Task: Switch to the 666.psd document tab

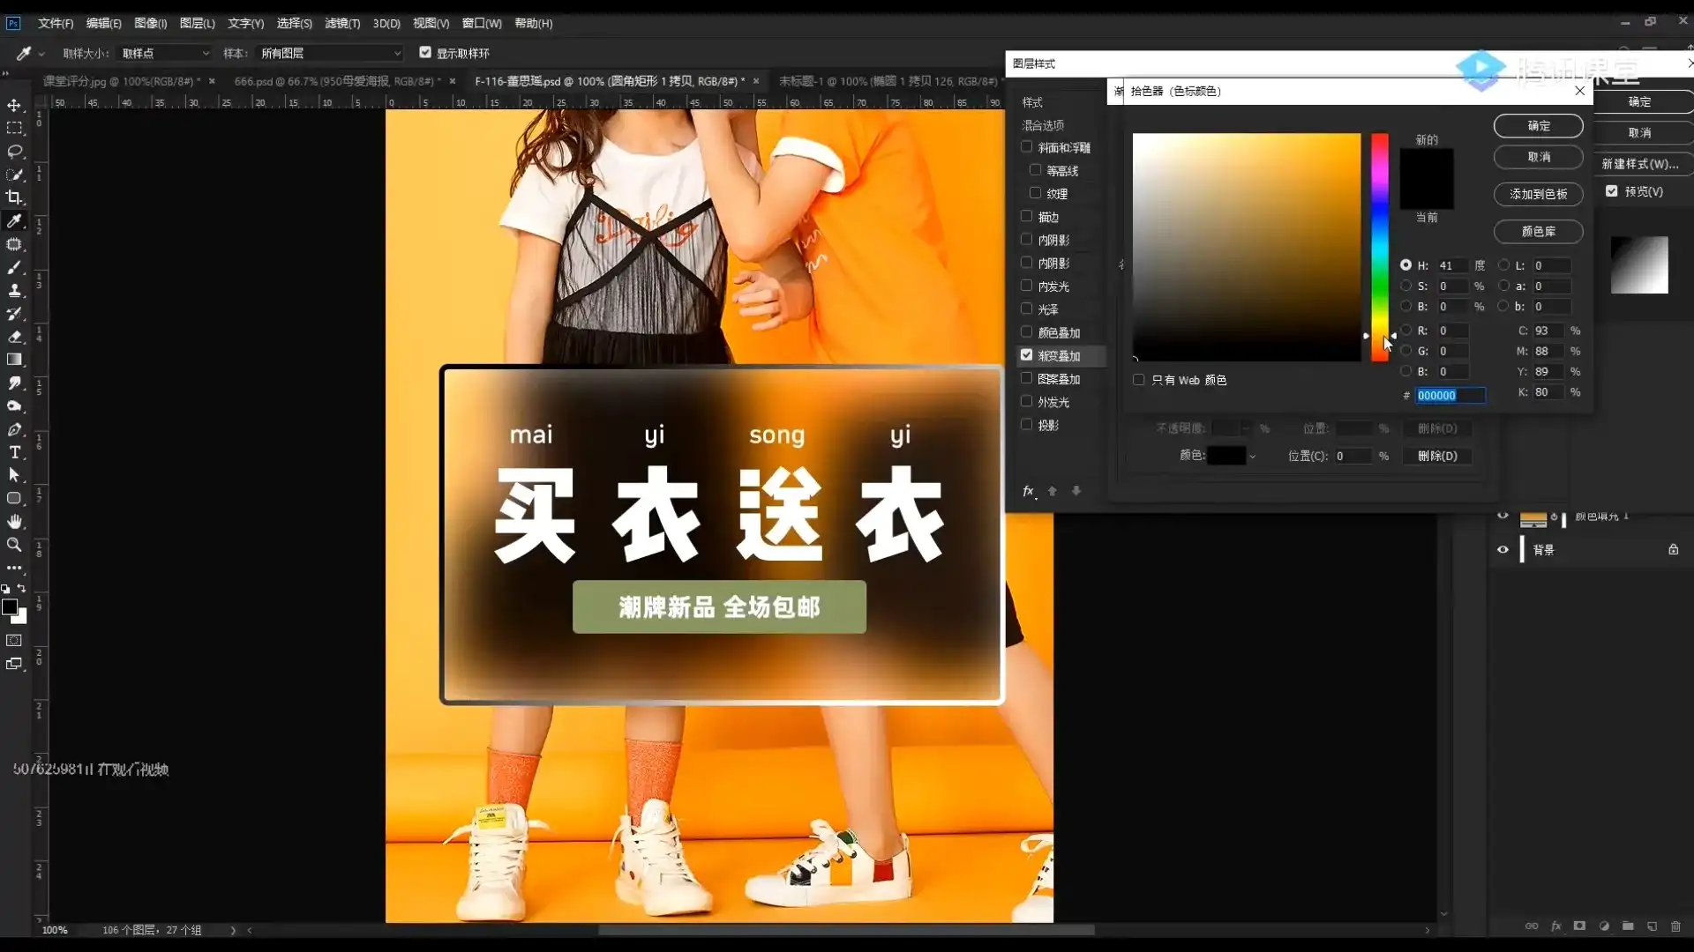Action: coord(340,81)
